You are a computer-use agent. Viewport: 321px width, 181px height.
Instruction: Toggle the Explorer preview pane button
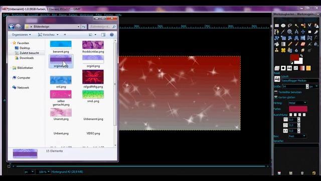[x=103, y=35]
